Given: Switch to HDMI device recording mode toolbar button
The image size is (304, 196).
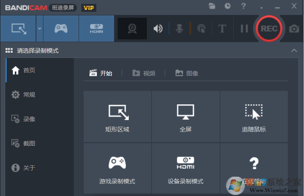Looking at the screenshot, I should 96,29.
